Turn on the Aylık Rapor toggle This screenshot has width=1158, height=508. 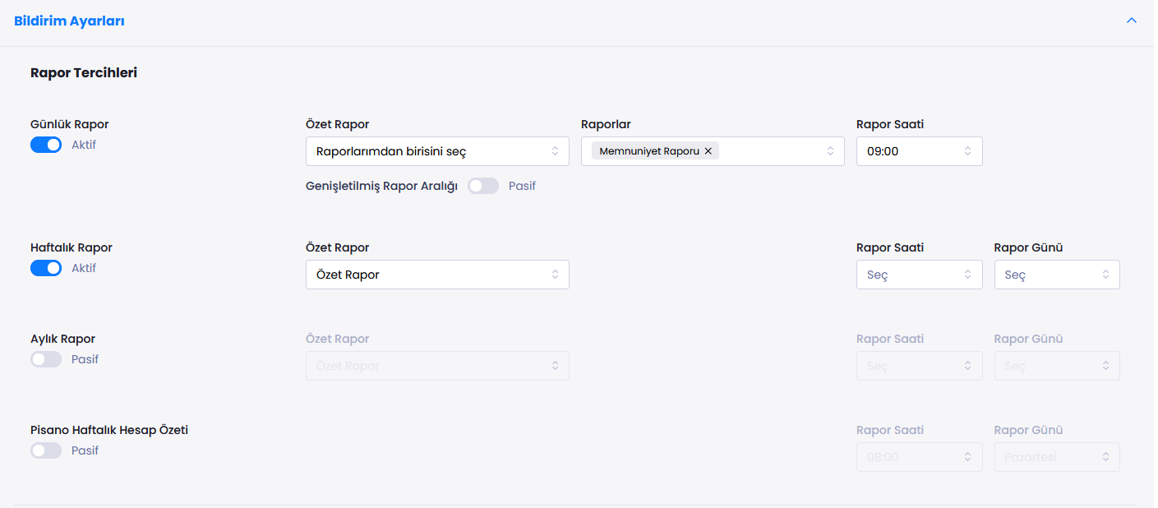click(46, 359)
